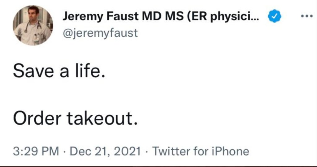The height and width of the screenshot is (167, 317).
Task: Click the "Order takeout." tweet line
Action: tap(75, 119)
